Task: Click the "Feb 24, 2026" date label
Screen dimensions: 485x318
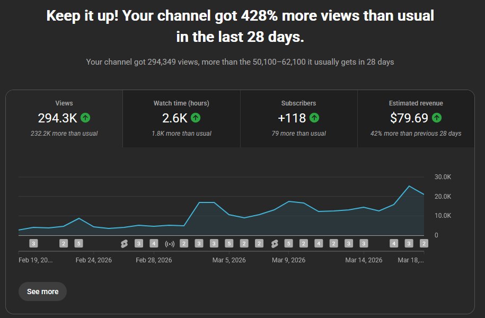Action: click(x=94, y=260)
